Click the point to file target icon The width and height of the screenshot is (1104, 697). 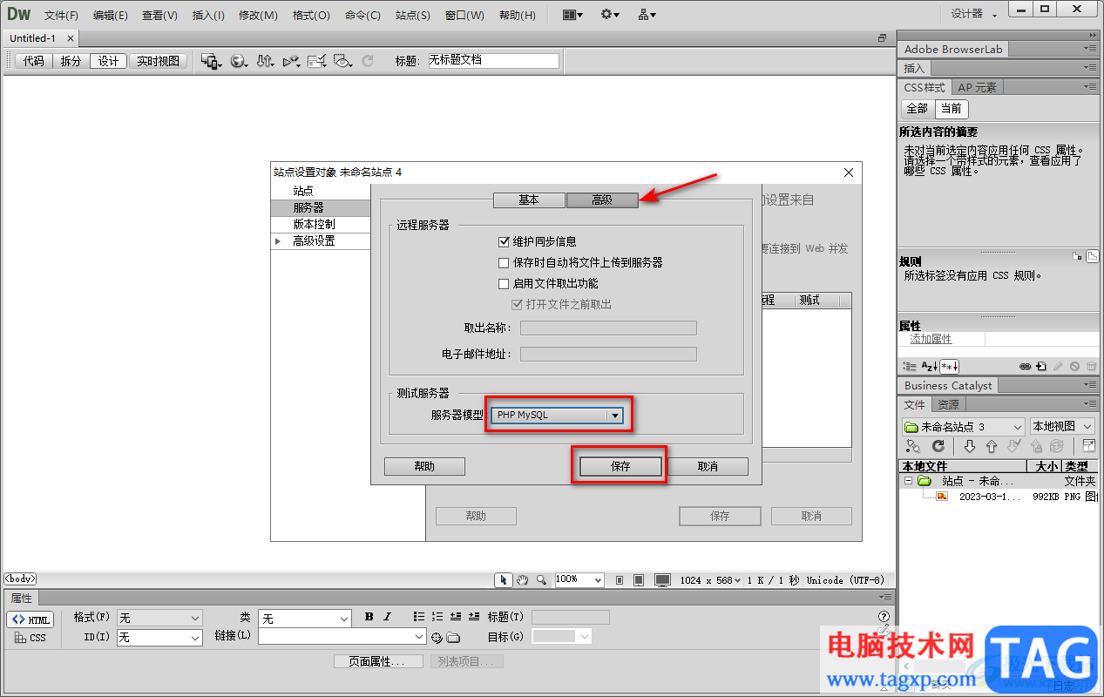point(437,638)
